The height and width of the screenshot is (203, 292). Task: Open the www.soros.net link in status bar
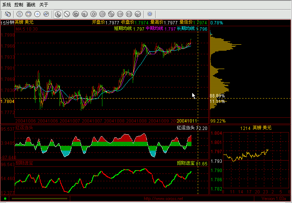click(163, 199)
